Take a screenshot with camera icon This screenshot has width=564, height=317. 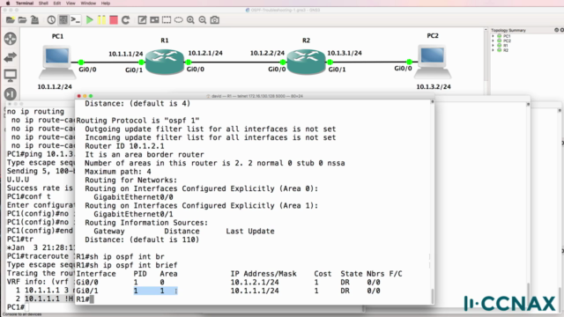coord(215,20)
